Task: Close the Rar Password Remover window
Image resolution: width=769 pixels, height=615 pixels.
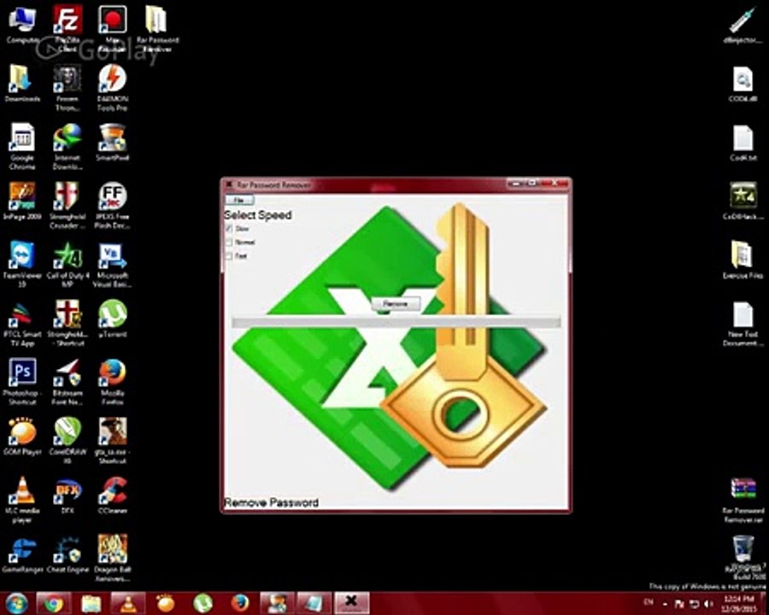Action: (555, 184)
